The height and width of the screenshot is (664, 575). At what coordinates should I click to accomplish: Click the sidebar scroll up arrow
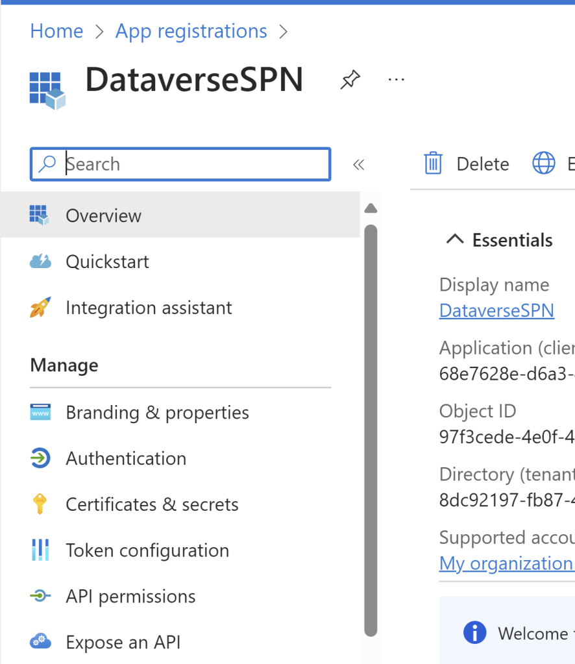371,208
